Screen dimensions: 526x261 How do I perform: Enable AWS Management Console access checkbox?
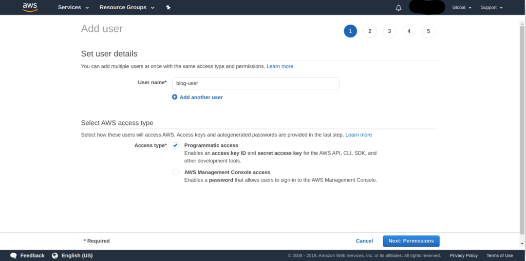tap(176, 173)
